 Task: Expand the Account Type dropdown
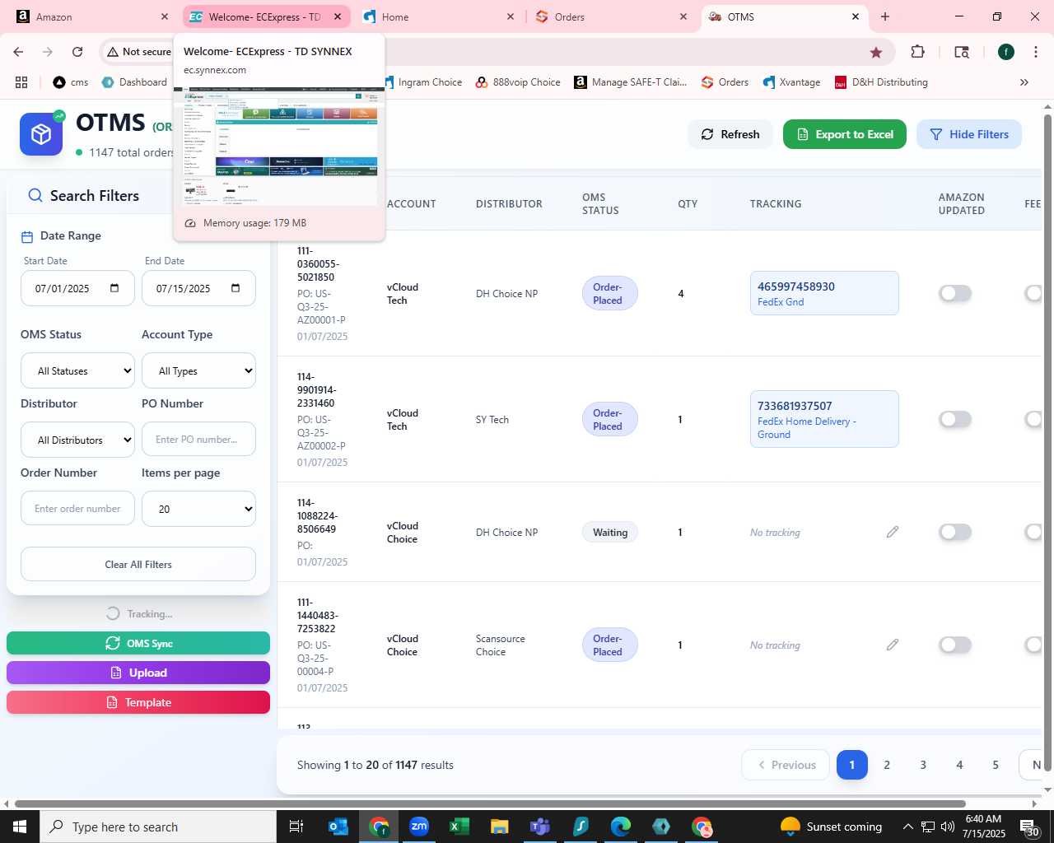pos(198,370)
